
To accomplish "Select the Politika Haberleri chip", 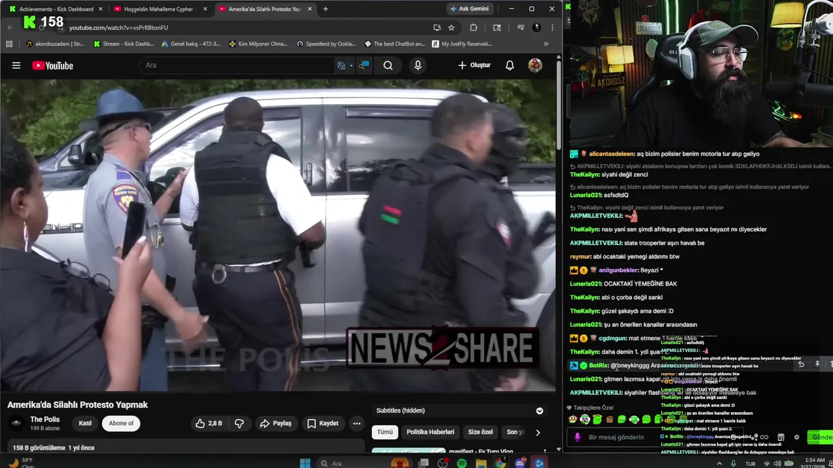I will pyautogui.click(x=430, y=432).
